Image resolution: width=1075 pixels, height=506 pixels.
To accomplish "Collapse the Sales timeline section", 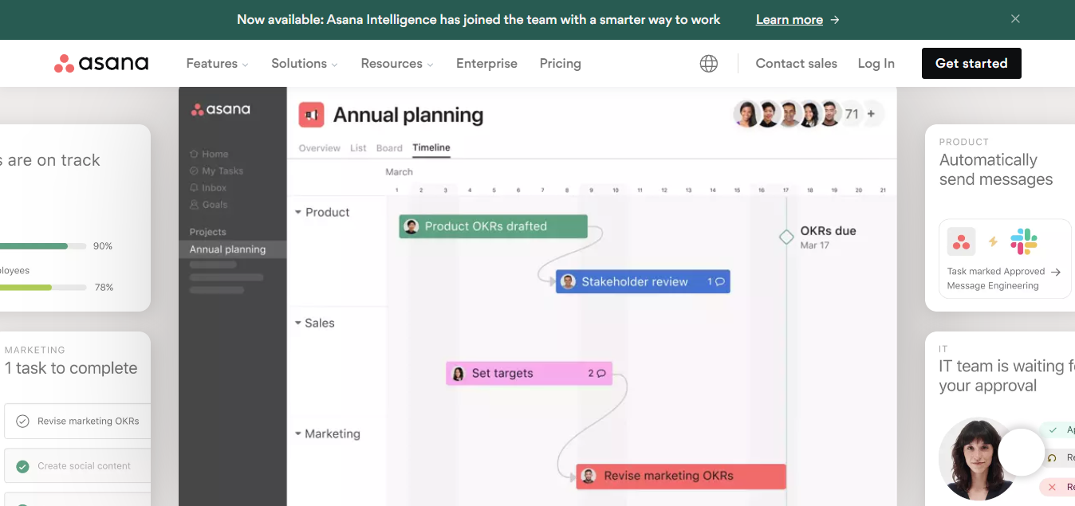I will 298,323.
